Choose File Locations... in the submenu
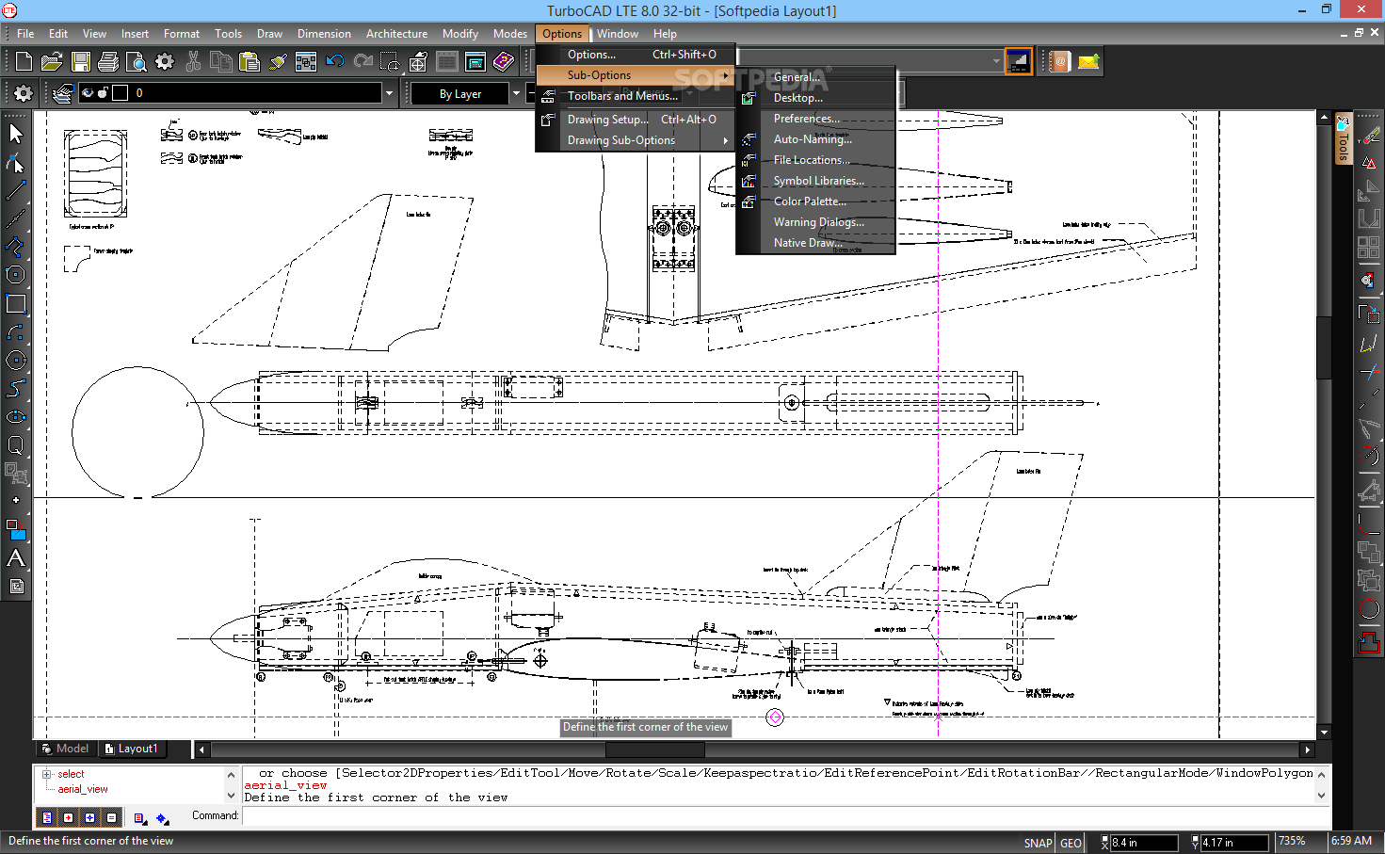1385x854 pixels. (815, 160)
